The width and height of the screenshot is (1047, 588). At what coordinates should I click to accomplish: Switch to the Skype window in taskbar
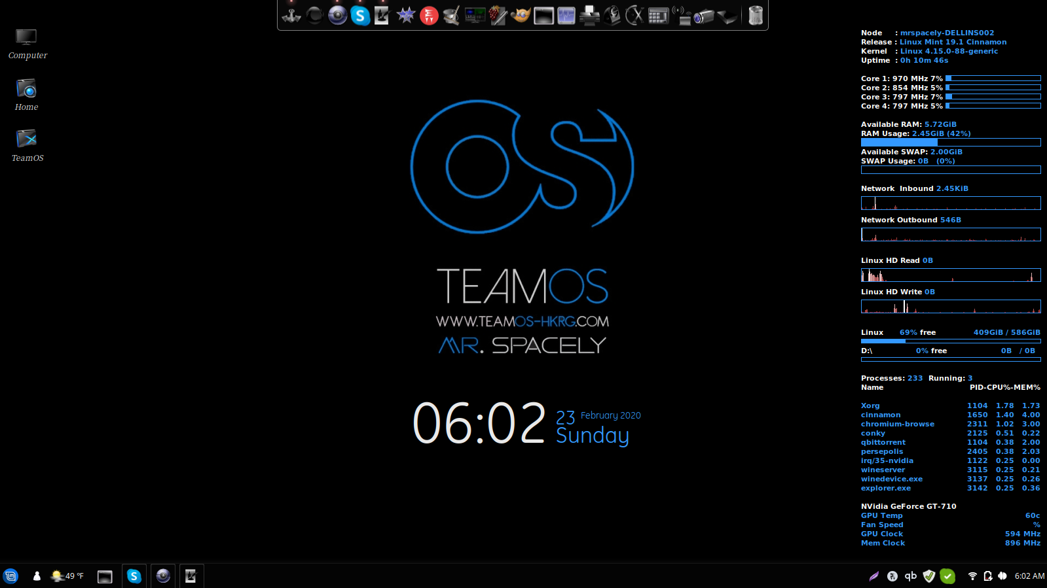pos(134,576)
